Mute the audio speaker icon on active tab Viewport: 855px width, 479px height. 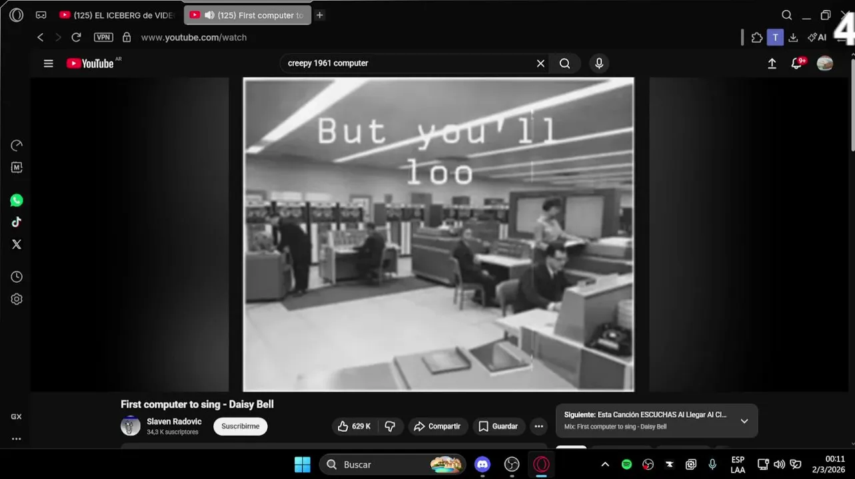209,15
